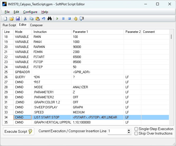Screen dimensions: 176x146
Task: Save the script using the floppy disk icon
Action: 18,19
